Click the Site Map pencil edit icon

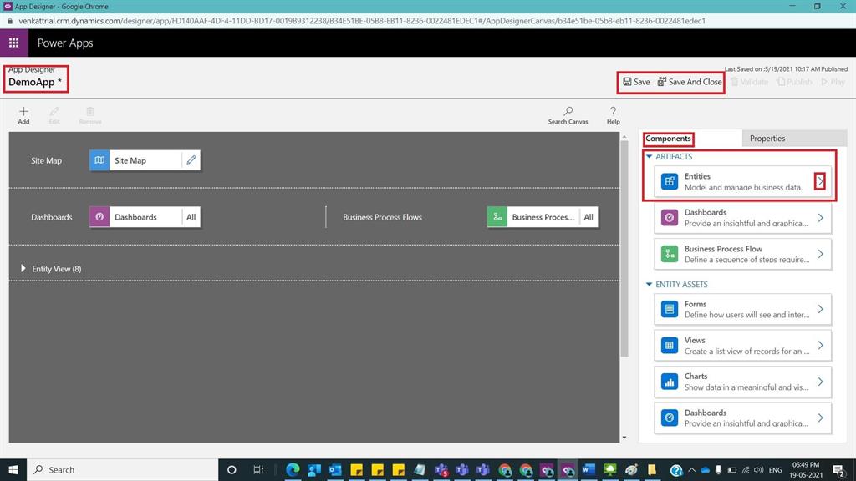[191, 159]
